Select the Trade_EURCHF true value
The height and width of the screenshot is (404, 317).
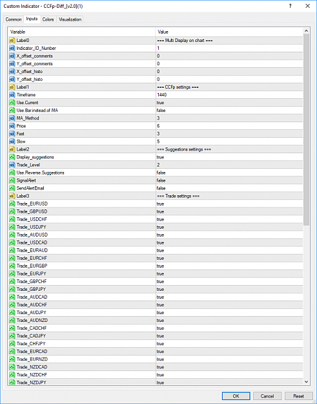pos(160,258)
